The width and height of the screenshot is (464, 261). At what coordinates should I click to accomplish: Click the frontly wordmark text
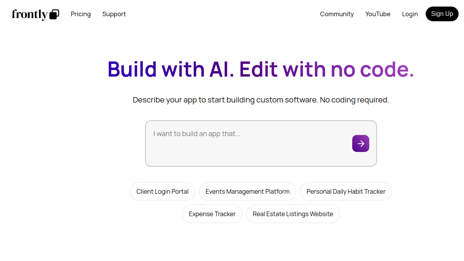coord(30,14)
